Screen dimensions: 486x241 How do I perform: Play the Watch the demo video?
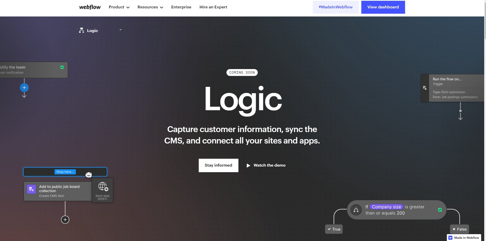coord(266,165)
